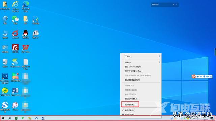Screen dimensions: 216x121
Task: Open Excel from the taskbar
Action: (x=17, y=118)
